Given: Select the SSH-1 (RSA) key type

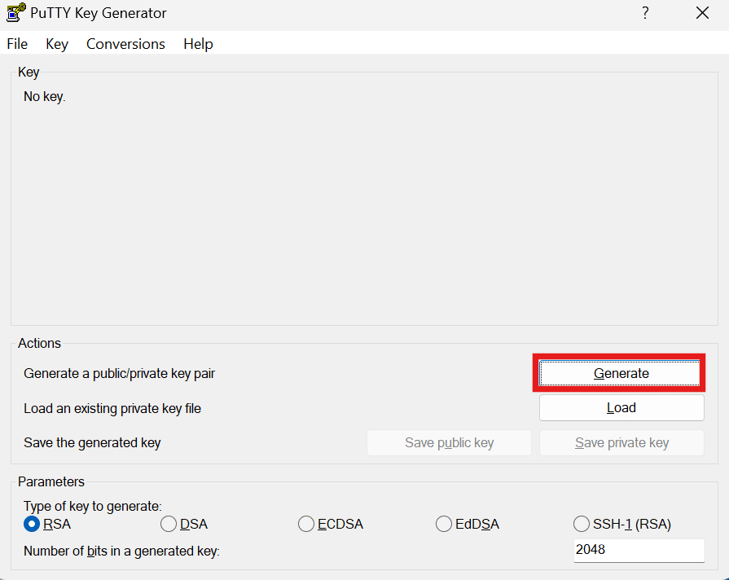Looking at the screenshot, I should [622, 524].
